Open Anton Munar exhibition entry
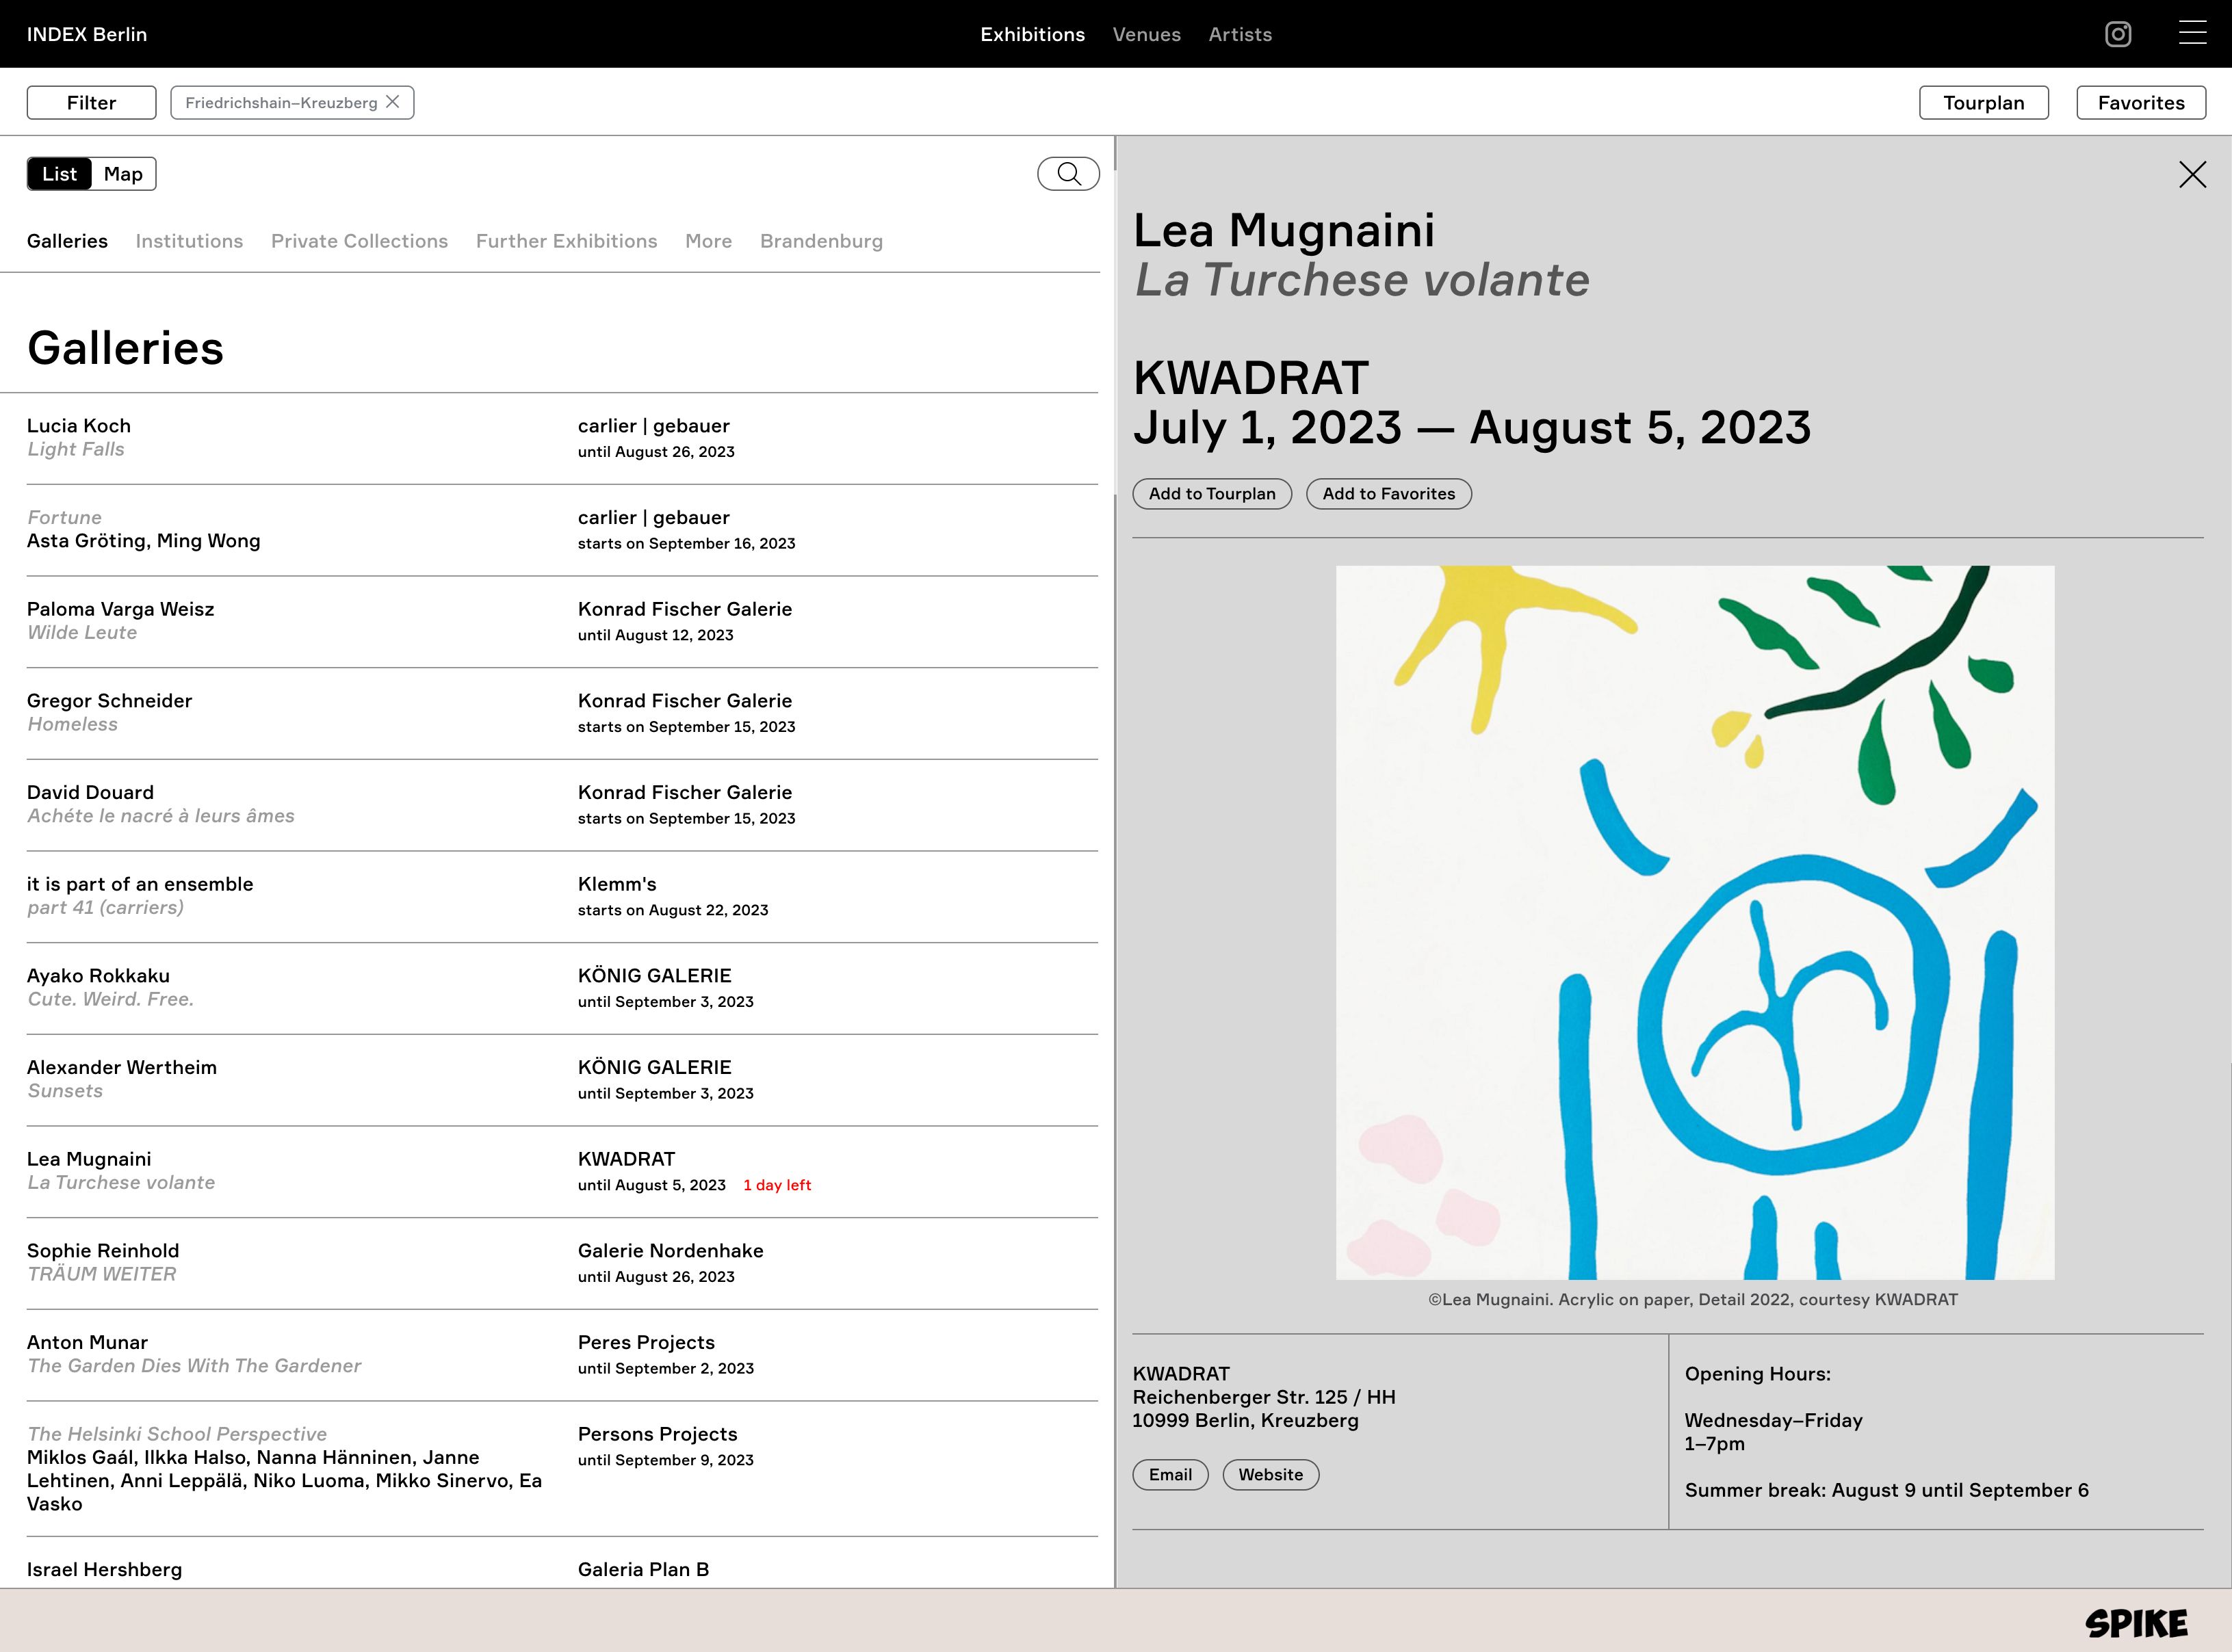 pyautogui.click(x=562, y=1355)
